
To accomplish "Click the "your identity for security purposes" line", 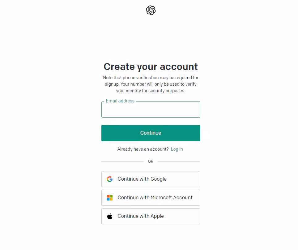I will pos(151,91).
